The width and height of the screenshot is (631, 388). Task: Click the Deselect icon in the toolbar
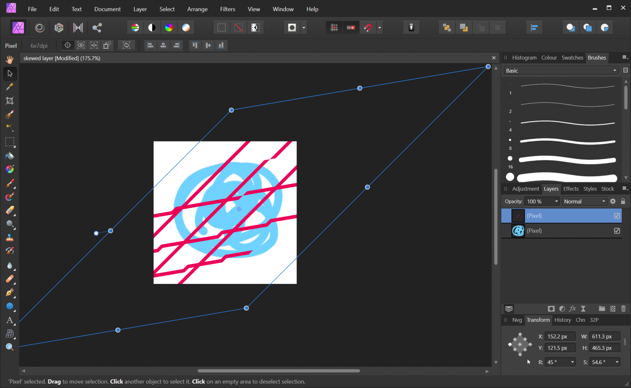pos(238,28)
